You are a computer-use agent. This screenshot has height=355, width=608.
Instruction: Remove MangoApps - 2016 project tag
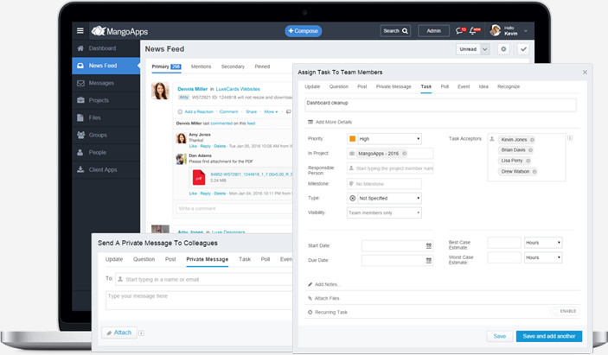(405, 154)
